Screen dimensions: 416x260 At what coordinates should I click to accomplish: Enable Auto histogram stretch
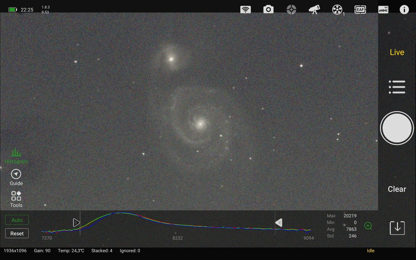point(17,220)
